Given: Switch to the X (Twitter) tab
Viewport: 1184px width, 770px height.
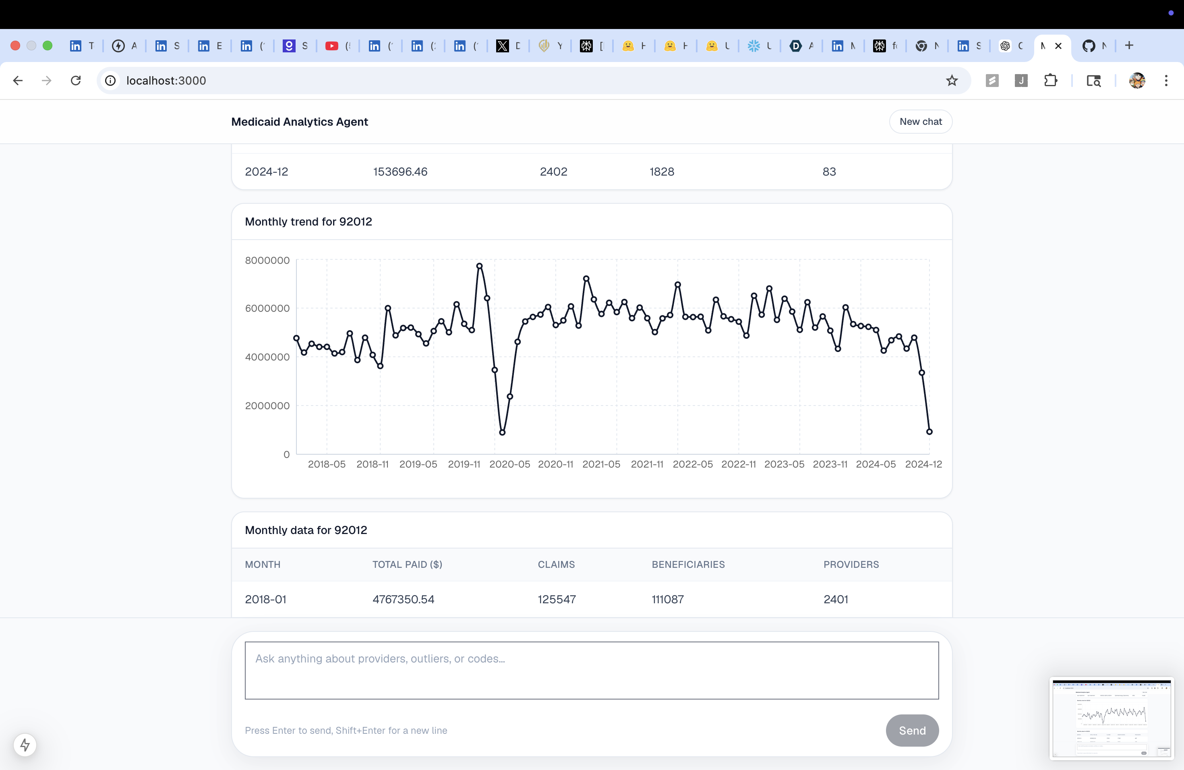Looking at the screenshot, I should (503, 46).
